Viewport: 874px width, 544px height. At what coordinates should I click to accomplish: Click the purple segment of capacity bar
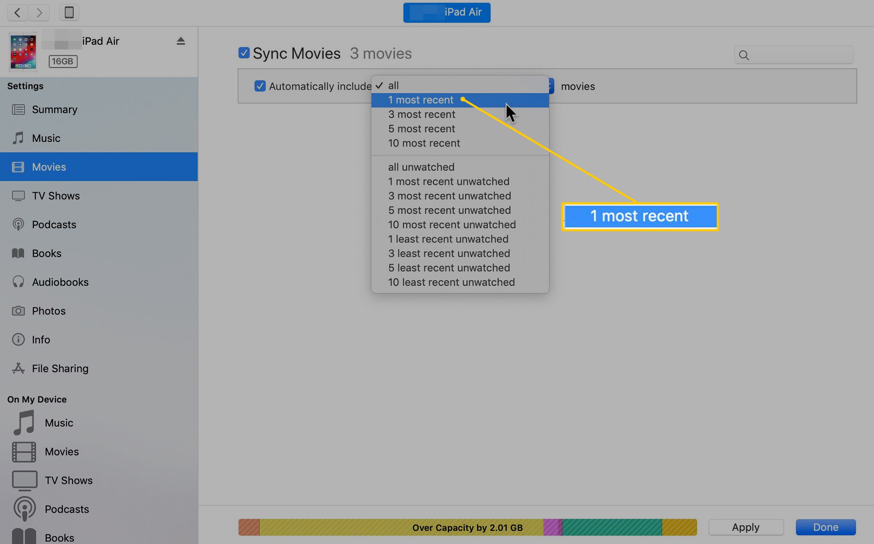tap(553, 527)
